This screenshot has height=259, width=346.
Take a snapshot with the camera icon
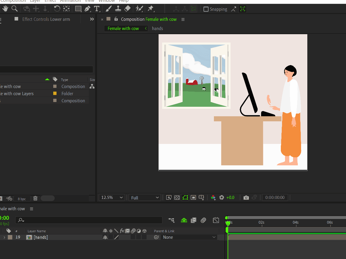tap(246, 198)
